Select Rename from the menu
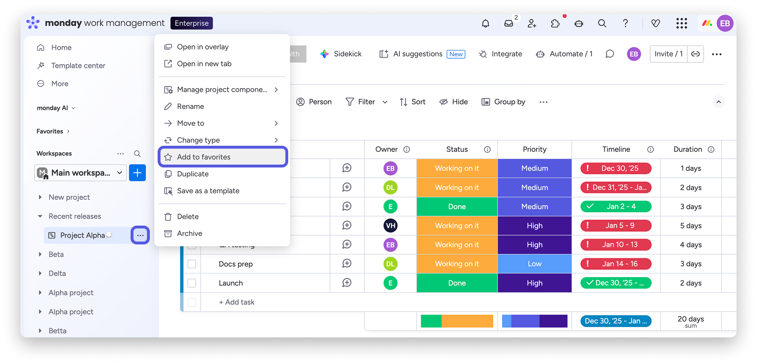The height and width of the screenshot is (364, 757). point(223,106)
